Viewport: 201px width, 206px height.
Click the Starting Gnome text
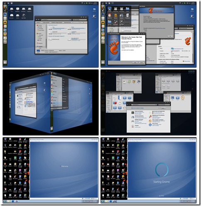point(161,182)
